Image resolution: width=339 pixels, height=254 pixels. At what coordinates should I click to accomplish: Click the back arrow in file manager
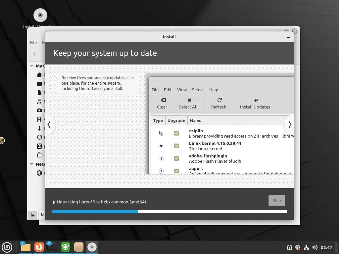pyautogui.click(x=34, y=54)
